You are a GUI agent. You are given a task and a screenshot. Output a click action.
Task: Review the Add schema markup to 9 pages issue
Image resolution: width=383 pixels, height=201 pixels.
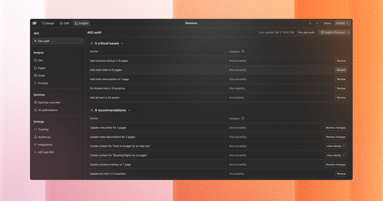coord(341,61)
